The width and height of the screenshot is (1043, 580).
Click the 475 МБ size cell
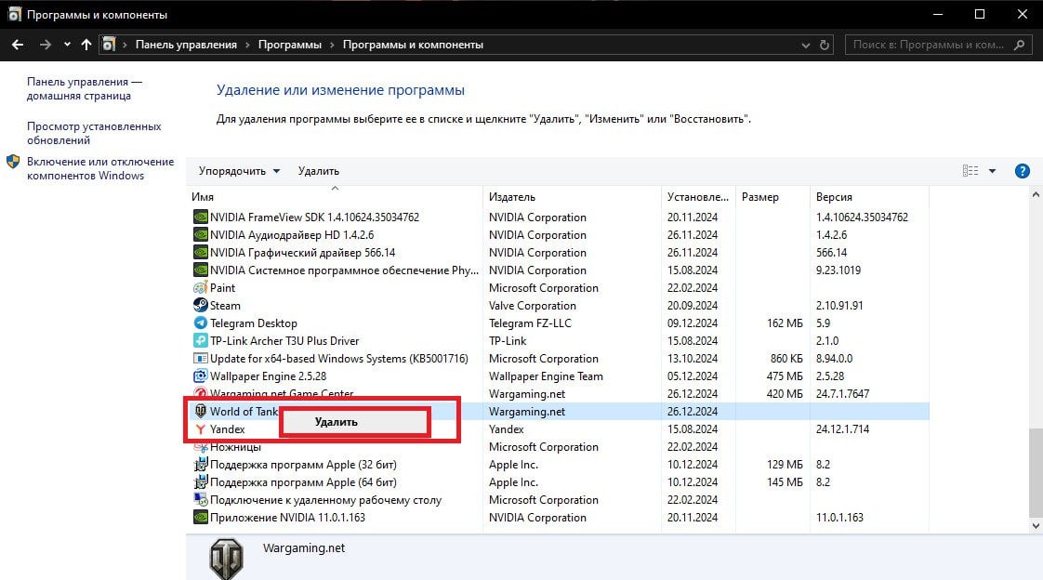pos(785,376)
